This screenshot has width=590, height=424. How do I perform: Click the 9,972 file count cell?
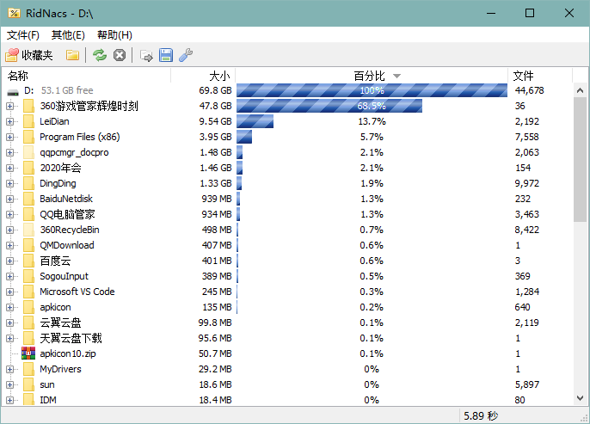(x=526, y=183)
